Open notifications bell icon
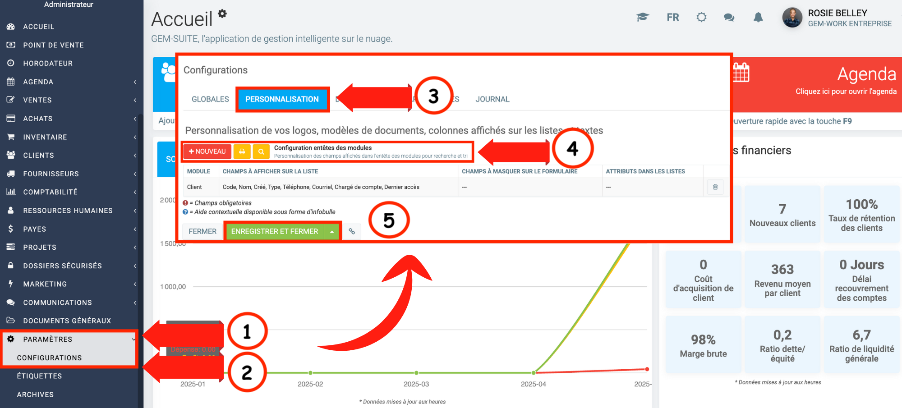Image resolution: width=902 pixels, height=408 pixels. point(758,18)
